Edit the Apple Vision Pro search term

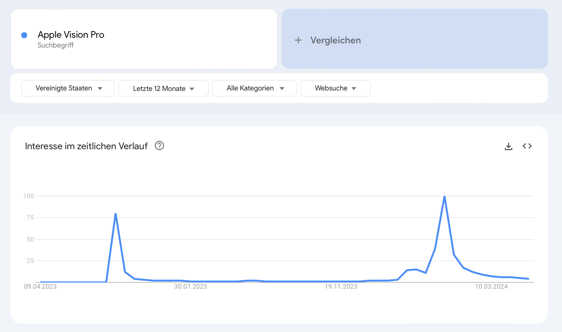pos(71,35)
